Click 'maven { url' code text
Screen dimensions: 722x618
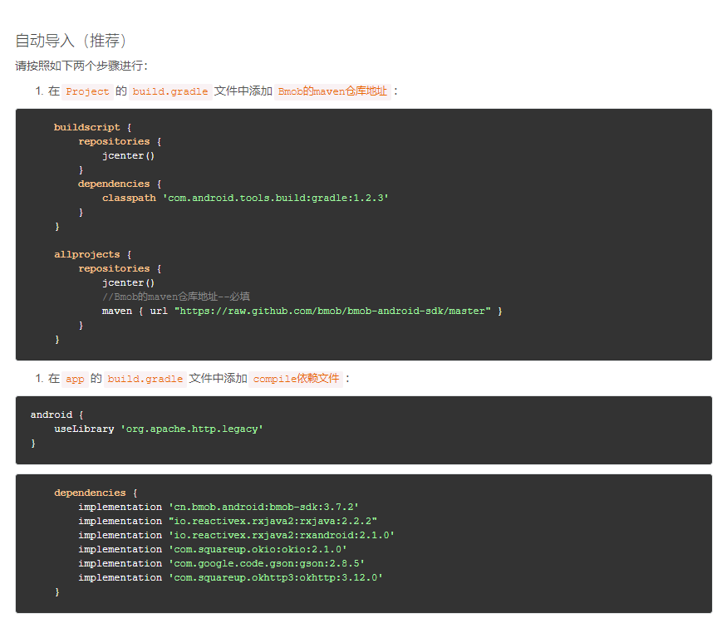click(135, 311)
